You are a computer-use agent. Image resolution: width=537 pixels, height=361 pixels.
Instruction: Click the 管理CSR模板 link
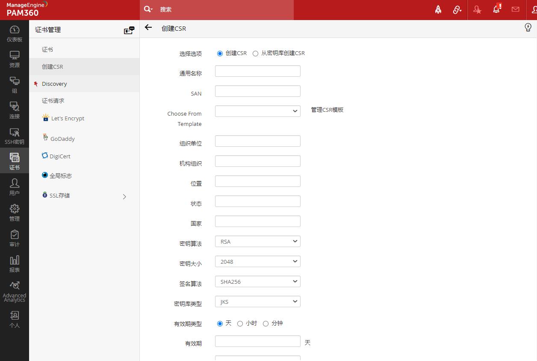point(327,110)
